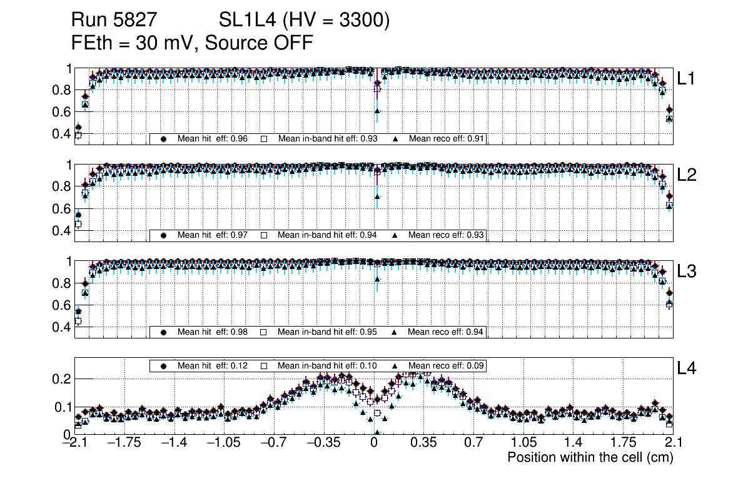Click the 'Run 5827' title text
This screenshot has height=483, width=748.
(x=113, y=21)
